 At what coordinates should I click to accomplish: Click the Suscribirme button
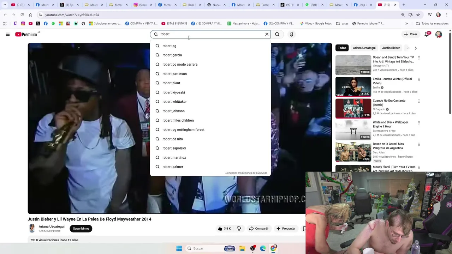tap(81, 229)
